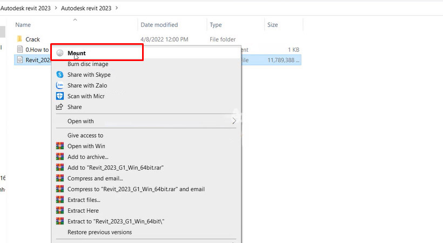
Task: Sort files by Date modified column
Action: pyautogui.click(x=159, y=25)
